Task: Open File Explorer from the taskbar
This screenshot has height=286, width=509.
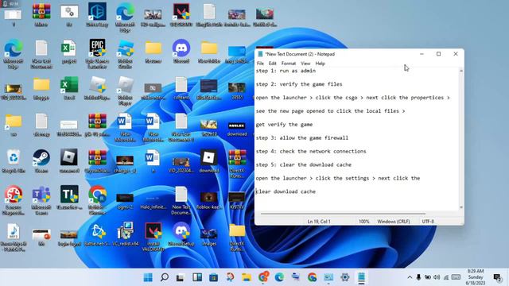Action: tap(247, 277)
